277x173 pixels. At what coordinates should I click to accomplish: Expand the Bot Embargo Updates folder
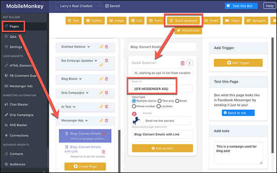96,60
